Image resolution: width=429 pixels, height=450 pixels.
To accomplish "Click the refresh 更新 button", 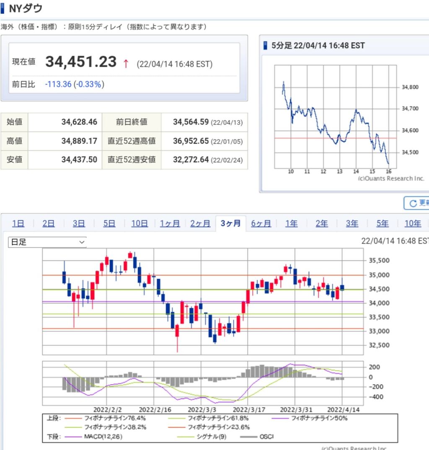I will pyautogui.click(x=417, y=203).
